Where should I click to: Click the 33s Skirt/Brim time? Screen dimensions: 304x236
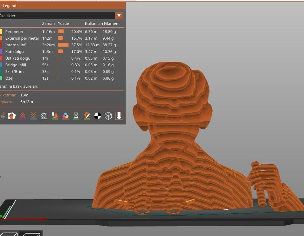45,72
